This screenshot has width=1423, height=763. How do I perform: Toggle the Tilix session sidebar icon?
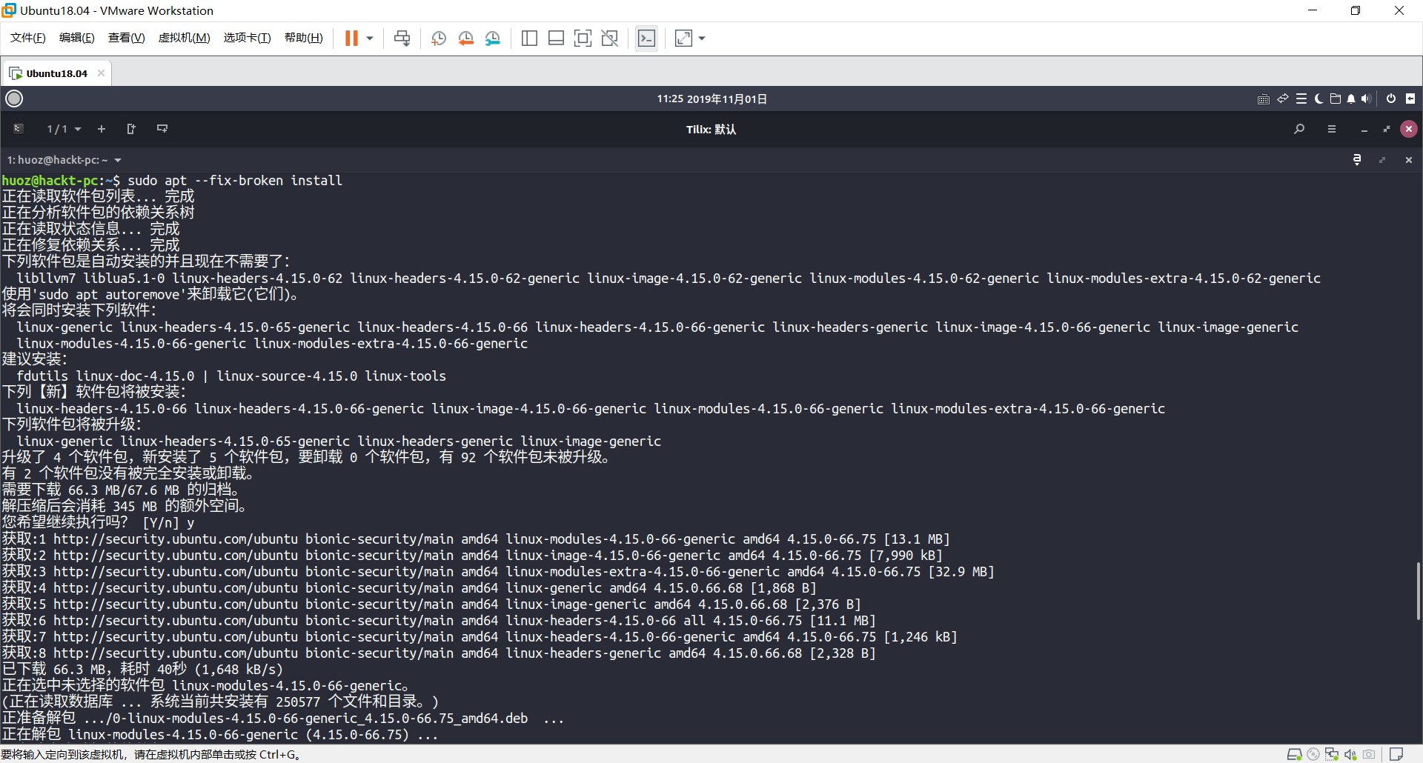click(x=19, y=129)
